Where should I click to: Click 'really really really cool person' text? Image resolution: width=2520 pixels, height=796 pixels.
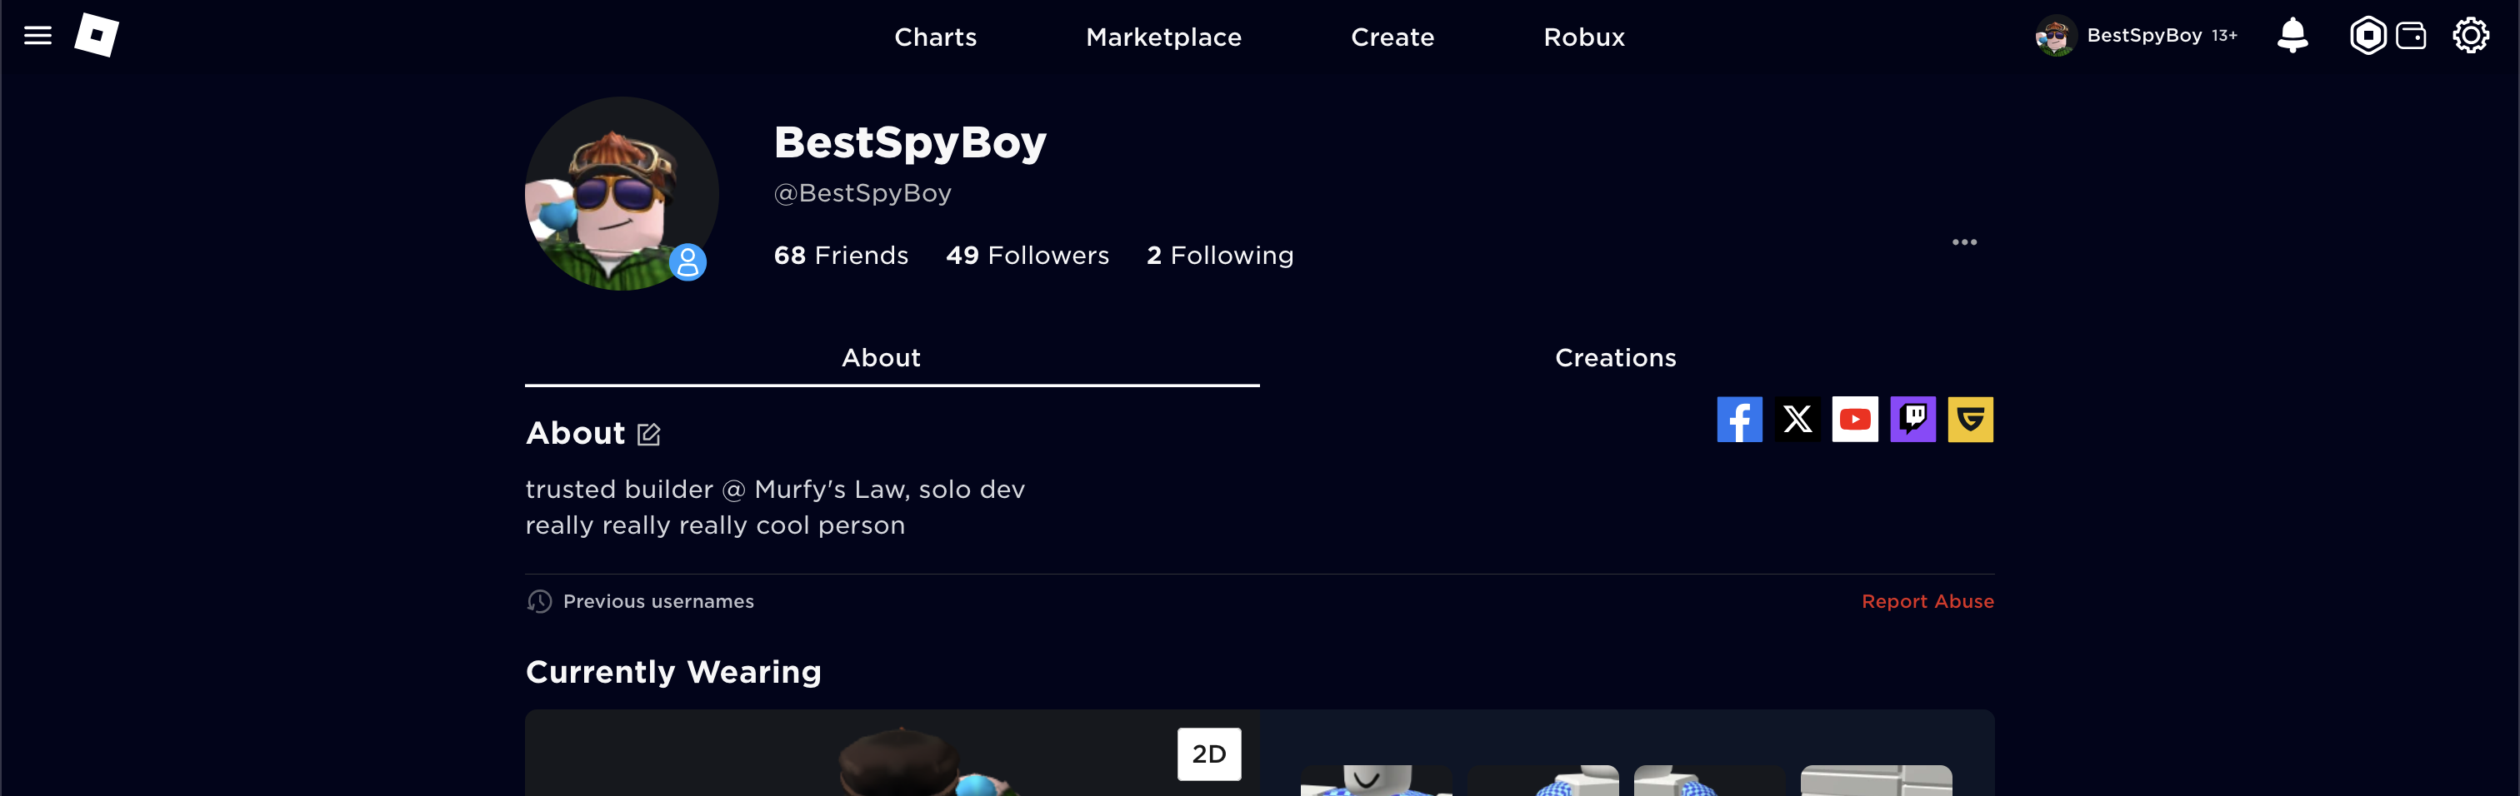(715, 525)
